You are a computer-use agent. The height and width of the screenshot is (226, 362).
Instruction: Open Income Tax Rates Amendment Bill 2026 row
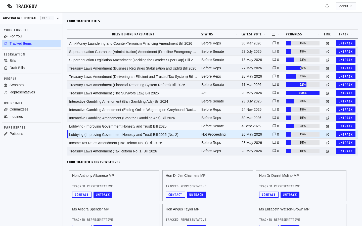click(212, 143)
